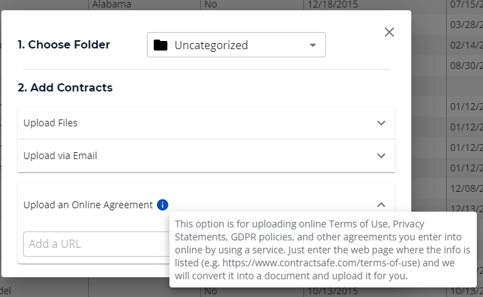Click the blue info icon beside Online Agreement

coord(163,205)
